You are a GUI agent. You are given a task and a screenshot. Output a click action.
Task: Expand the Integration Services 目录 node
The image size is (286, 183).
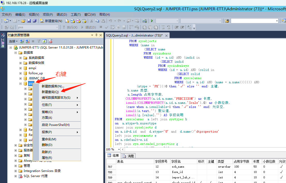coord(15,171)
